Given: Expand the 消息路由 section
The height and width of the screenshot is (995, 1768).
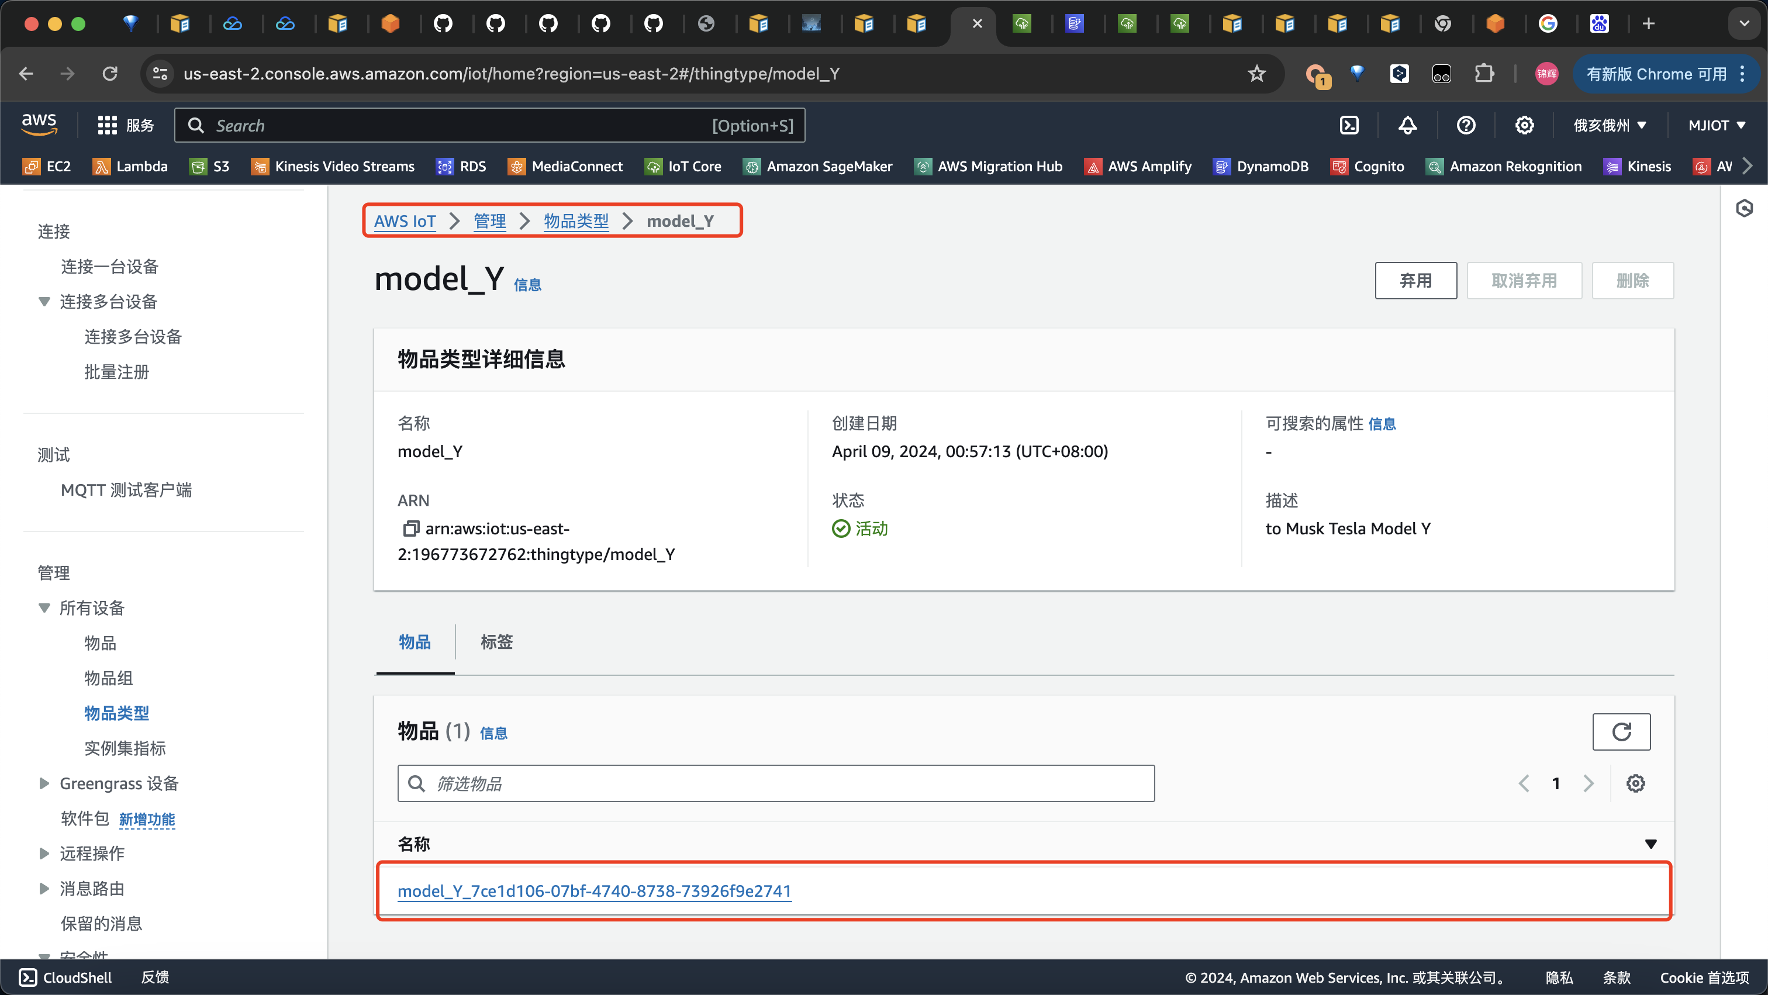Looking at the screenshot, I should 44,888.
